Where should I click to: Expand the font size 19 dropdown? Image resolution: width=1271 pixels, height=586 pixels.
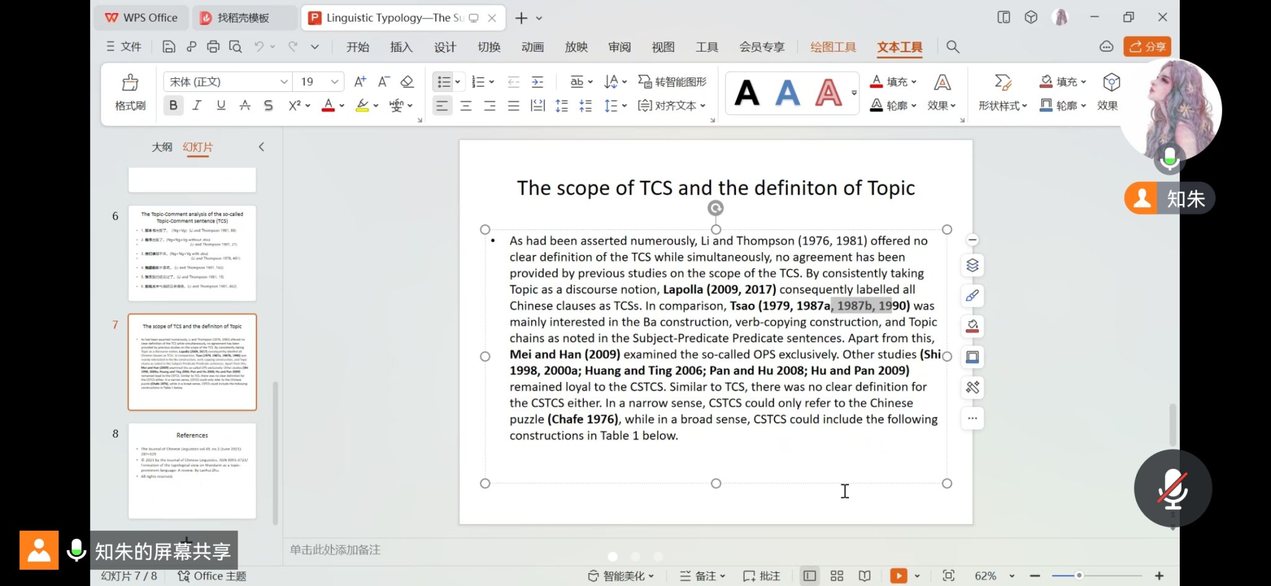[335, 82]
